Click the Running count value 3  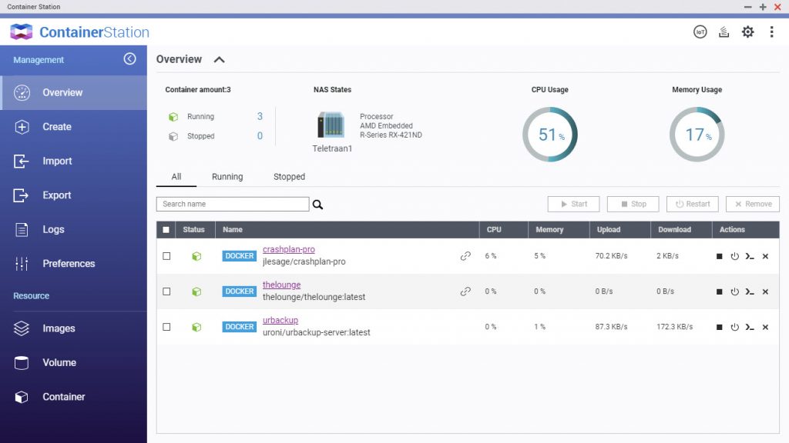click(260, 117)
